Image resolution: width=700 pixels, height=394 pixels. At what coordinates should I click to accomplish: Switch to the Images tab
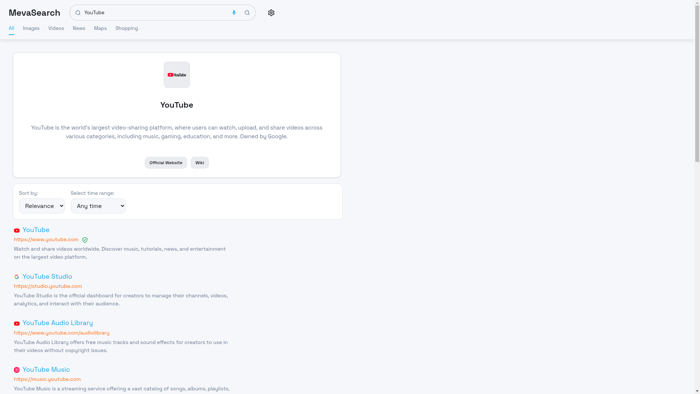click(x=31, y=28)
